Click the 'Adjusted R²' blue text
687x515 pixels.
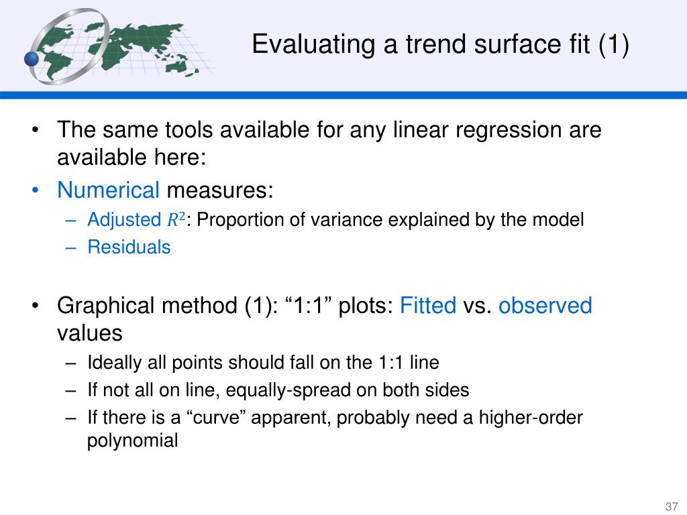point(136,219)
